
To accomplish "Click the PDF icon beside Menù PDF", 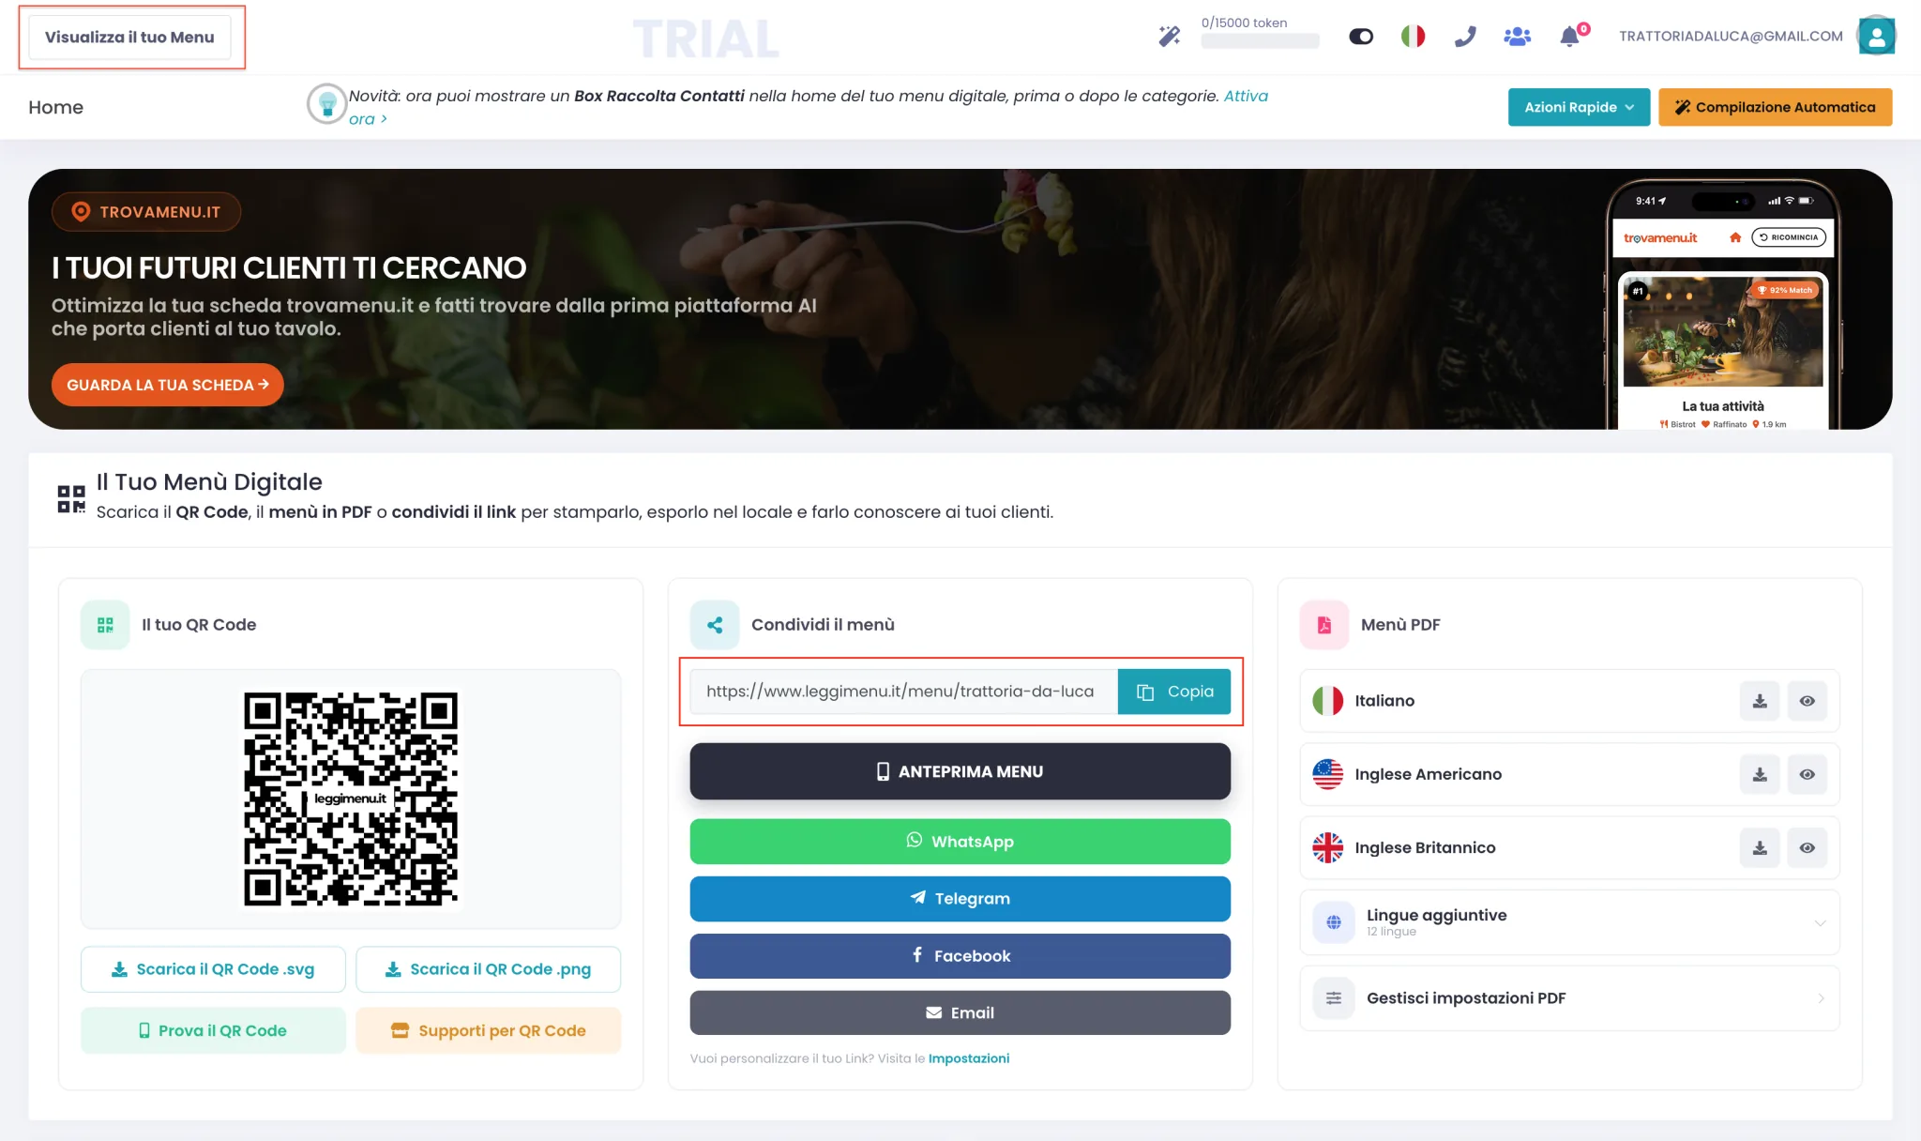I will coord(1324,625).
